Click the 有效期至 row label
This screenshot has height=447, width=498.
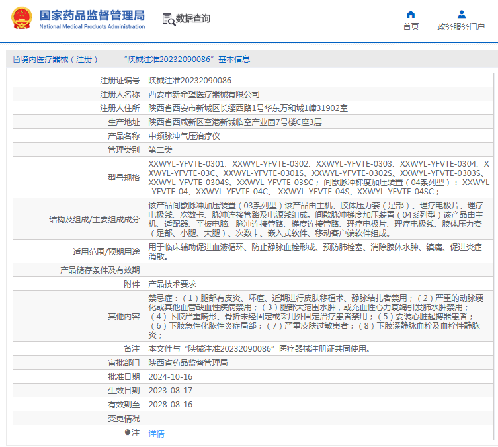(124, 405)
